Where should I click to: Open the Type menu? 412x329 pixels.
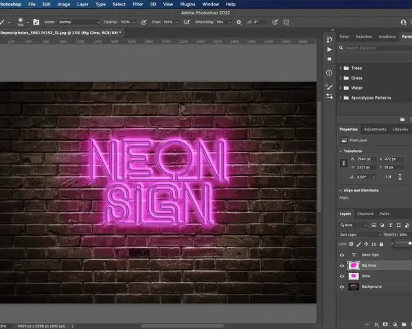click(100, 4)
